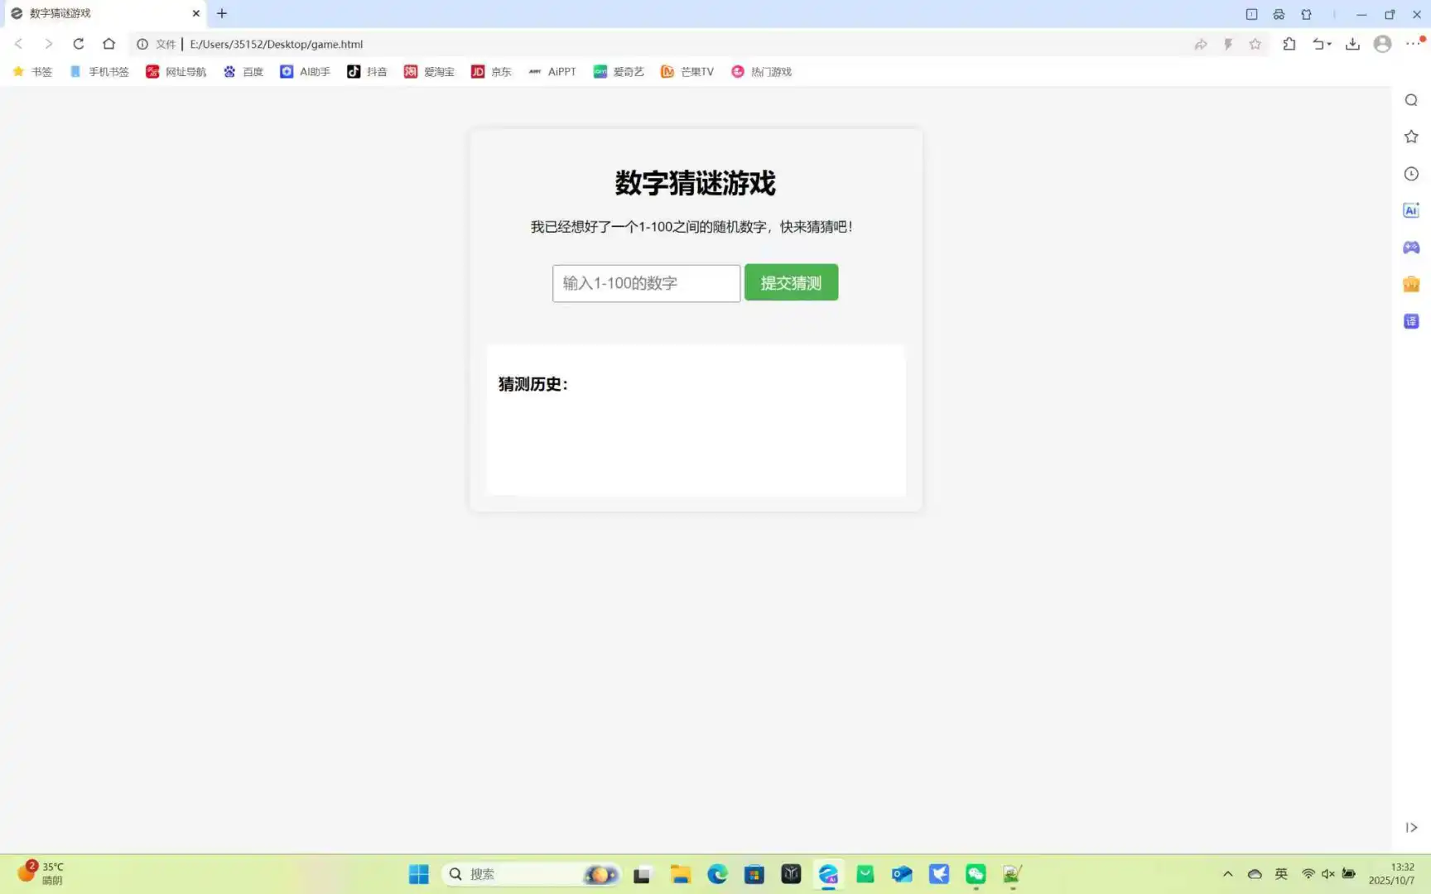Expand hidden tray icons with the chevron
This screenshot has width=1431, height=894.
coord(1228,873)
